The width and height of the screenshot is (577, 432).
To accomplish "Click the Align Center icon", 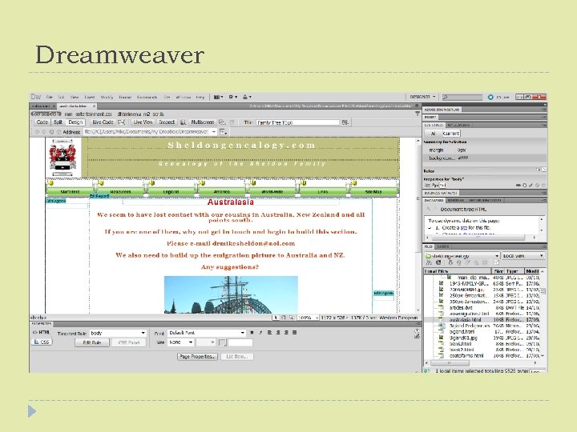I will click(278, 333).
